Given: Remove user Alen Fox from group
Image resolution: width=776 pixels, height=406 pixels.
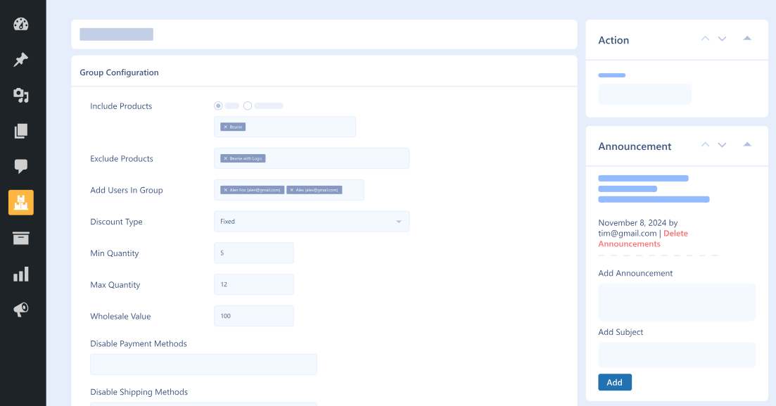Looking at the screenshot, I should click(226, 190).
